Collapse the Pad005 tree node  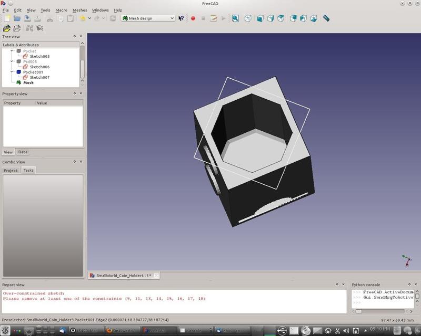pos(12,61)
